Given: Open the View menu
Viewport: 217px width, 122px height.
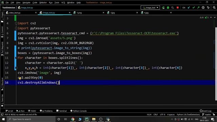Looking at the screenshot, I should click(x=18, y=3).
